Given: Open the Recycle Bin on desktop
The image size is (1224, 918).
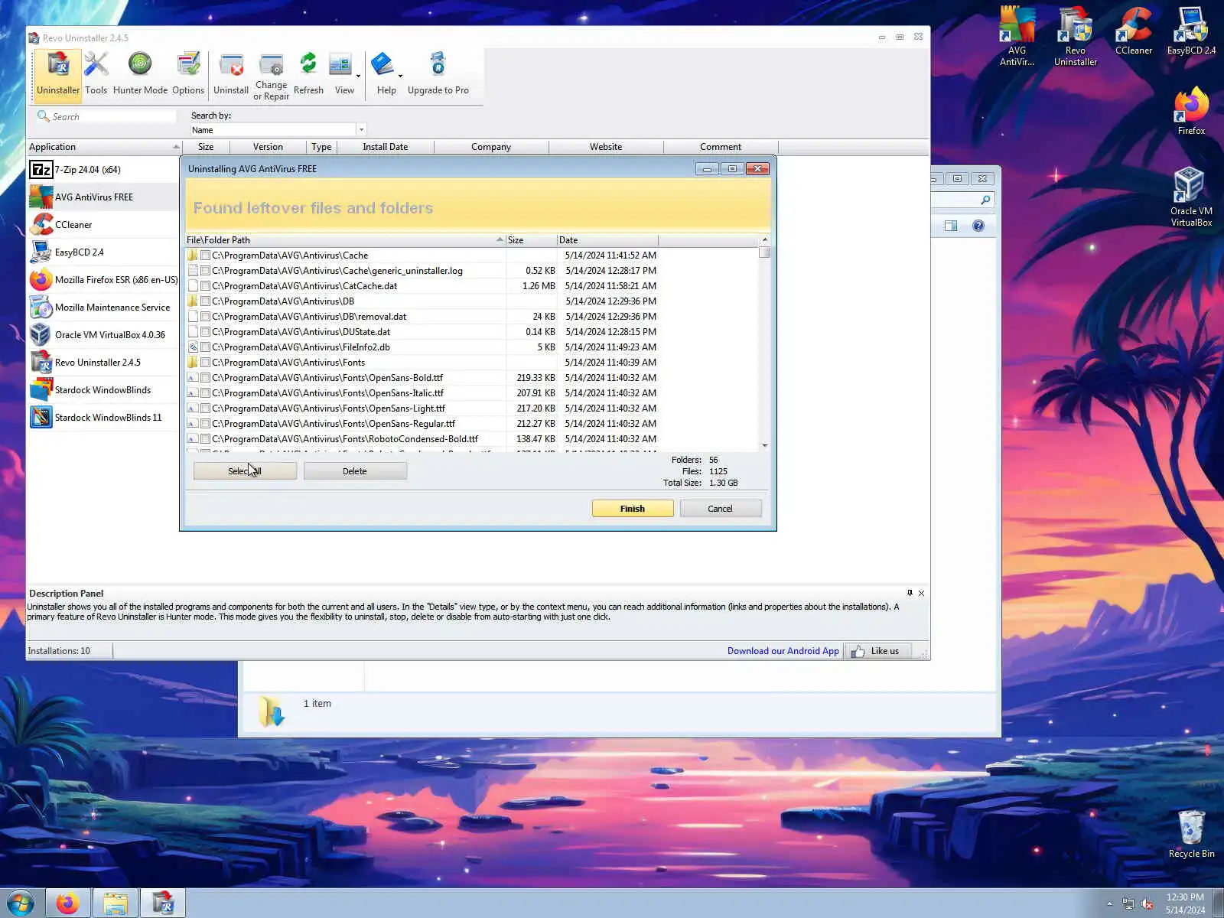Looking at the screenshot, I should (x=1191, y=834).
